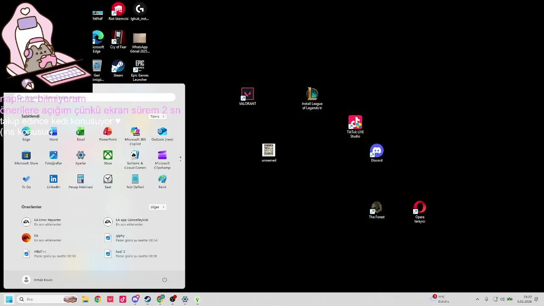Open Solitaire & Casual Games
Screen dimensions: 544x306
click(x=135, y=160)
